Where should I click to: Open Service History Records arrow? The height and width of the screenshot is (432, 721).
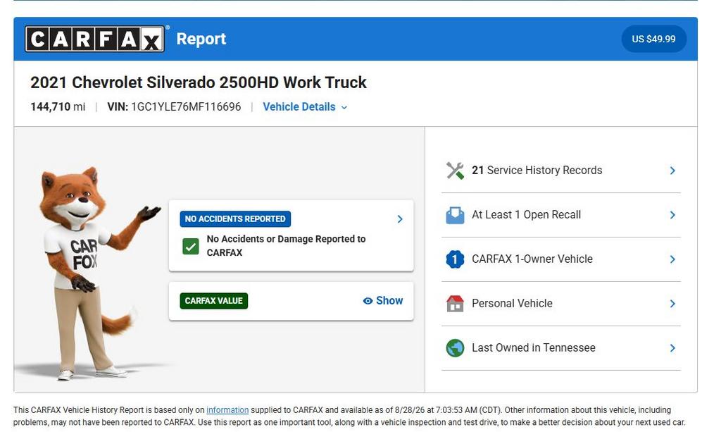[x=672, y=171]
